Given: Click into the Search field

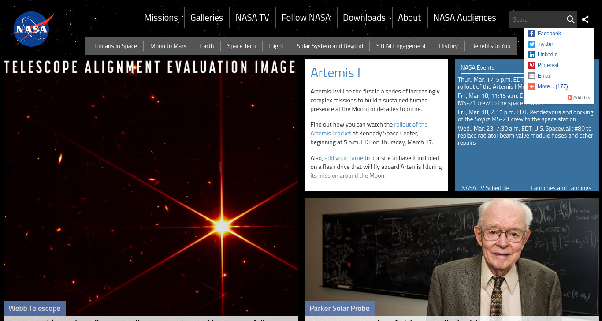Looking at the screenshot, I should pos(537,19).
